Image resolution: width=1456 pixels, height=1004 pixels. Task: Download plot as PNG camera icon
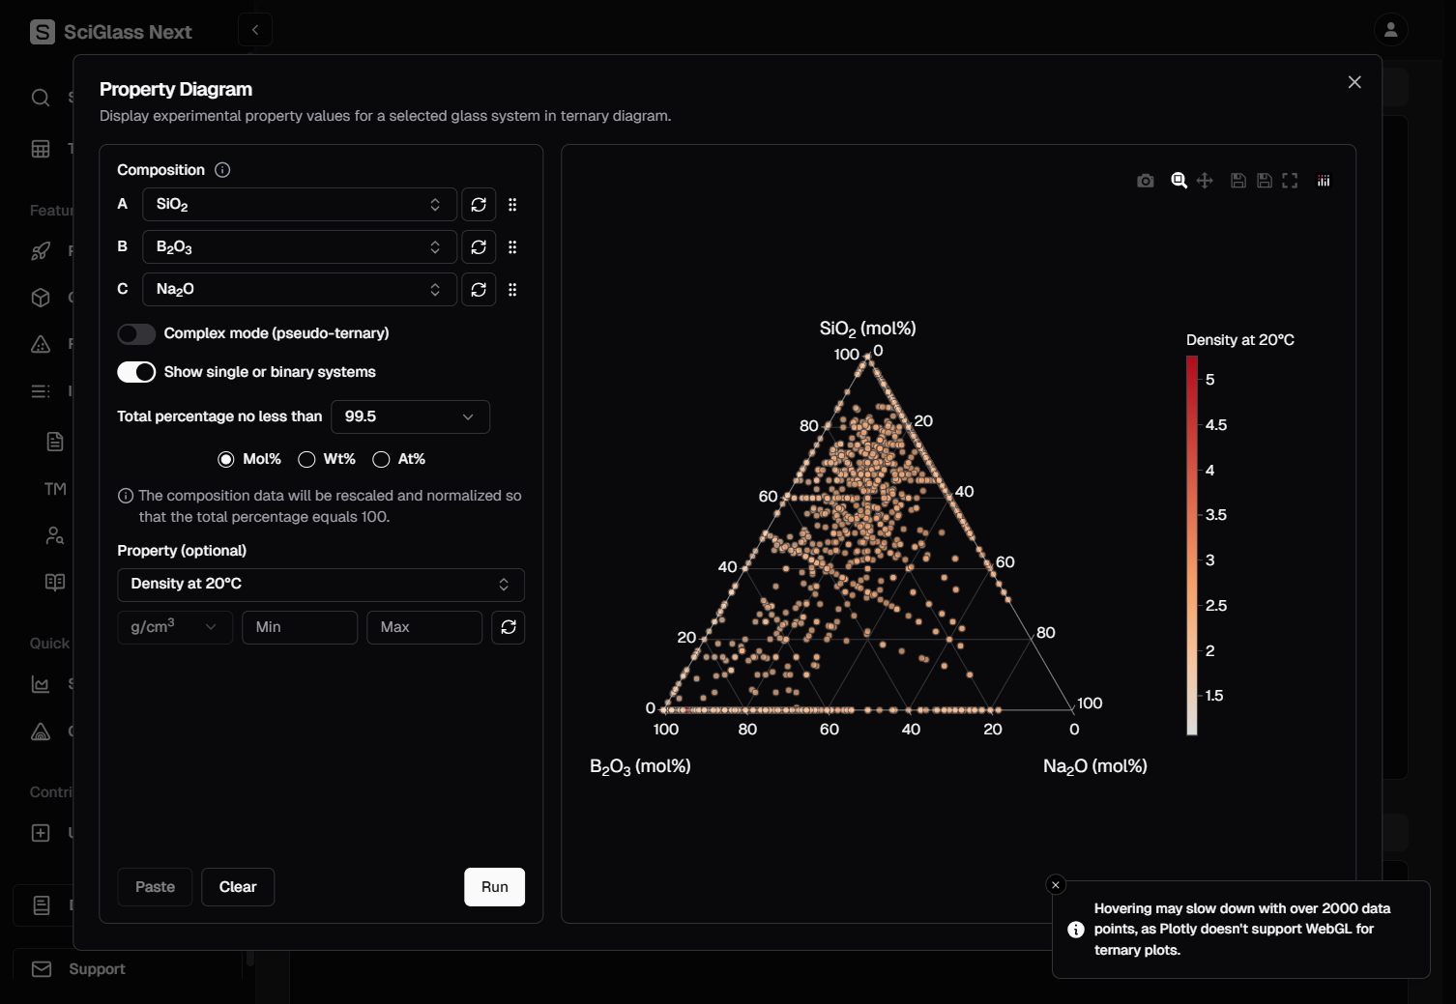click(1146, 181)
